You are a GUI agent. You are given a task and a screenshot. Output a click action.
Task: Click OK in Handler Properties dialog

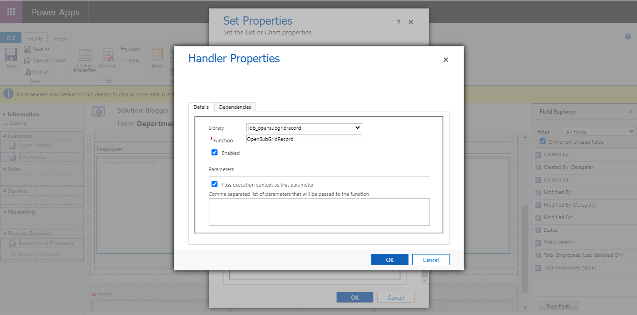389,259
